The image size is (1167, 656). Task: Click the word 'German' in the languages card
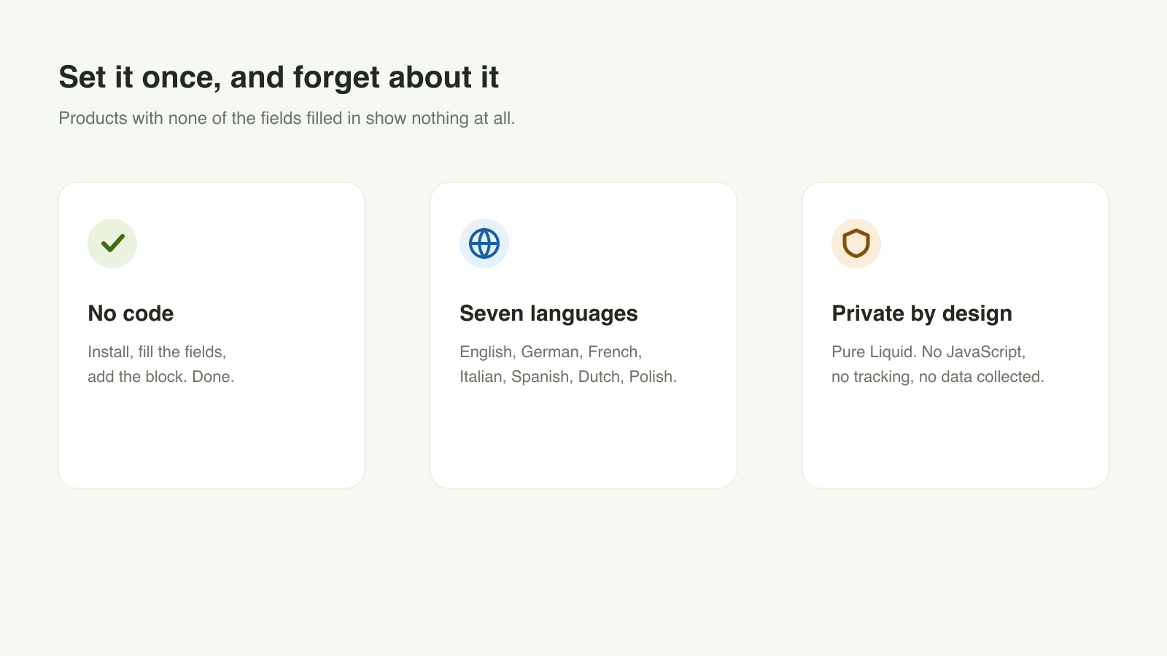click(x=550, y=352)
